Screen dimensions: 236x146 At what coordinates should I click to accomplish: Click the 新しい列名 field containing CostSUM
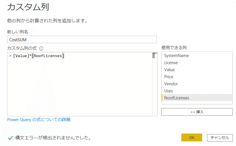81,40
